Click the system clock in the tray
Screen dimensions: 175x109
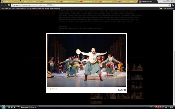pyautogui.click(x=171, y=107)
